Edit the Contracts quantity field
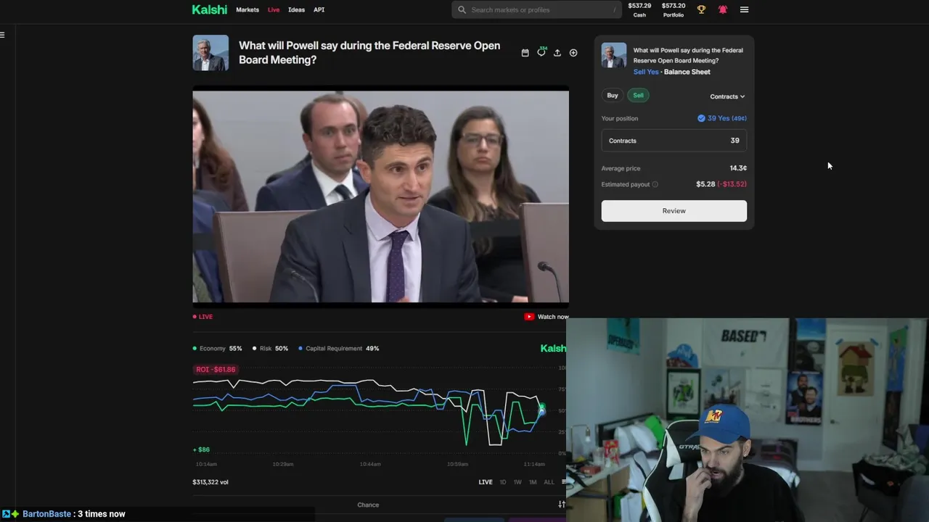 (x=674, y=141)
